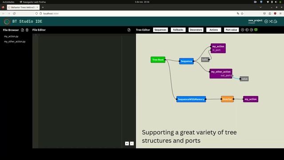
Task: Bookmark page with star icon
Action: tap(242, 14)
